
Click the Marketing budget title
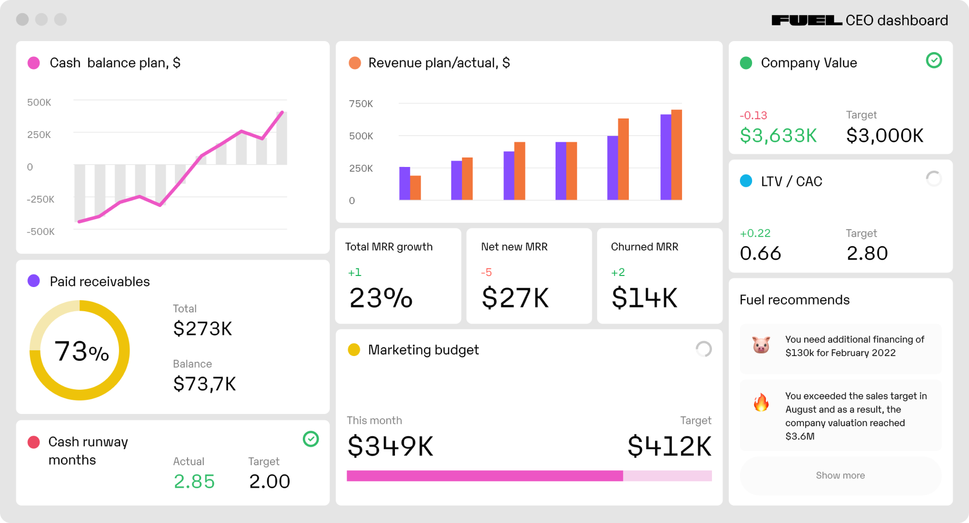pos(423,350)
